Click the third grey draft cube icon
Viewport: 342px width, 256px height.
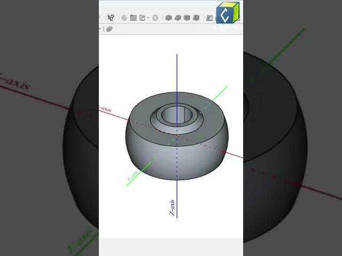(x=187, y=18)
